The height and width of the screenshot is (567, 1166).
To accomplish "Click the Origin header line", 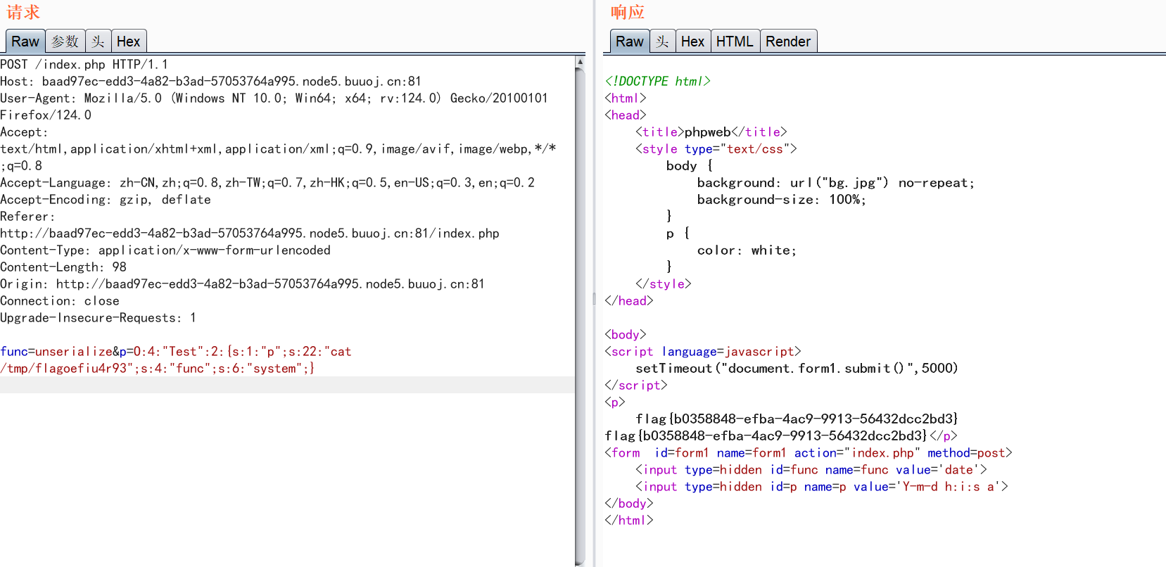I will (242, 284).
